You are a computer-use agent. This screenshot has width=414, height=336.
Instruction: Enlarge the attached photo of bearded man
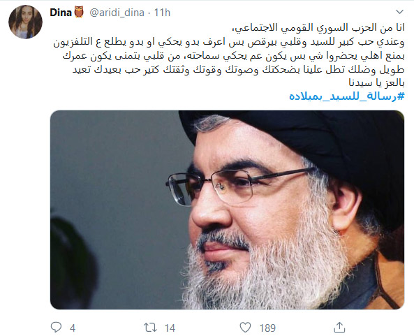tap(227, 210)
